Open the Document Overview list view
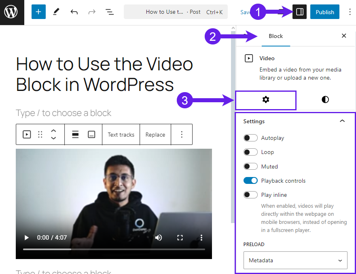This screenshot has width=356, height=274. click(x=110, y=12)
